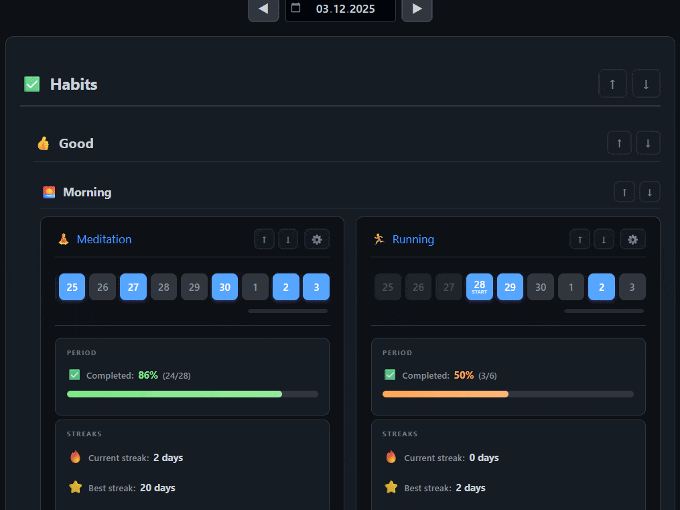Viewport: 680px width, 510px height.
Task: Click Meditation 86% completed value
Action: tap(148, 375)
